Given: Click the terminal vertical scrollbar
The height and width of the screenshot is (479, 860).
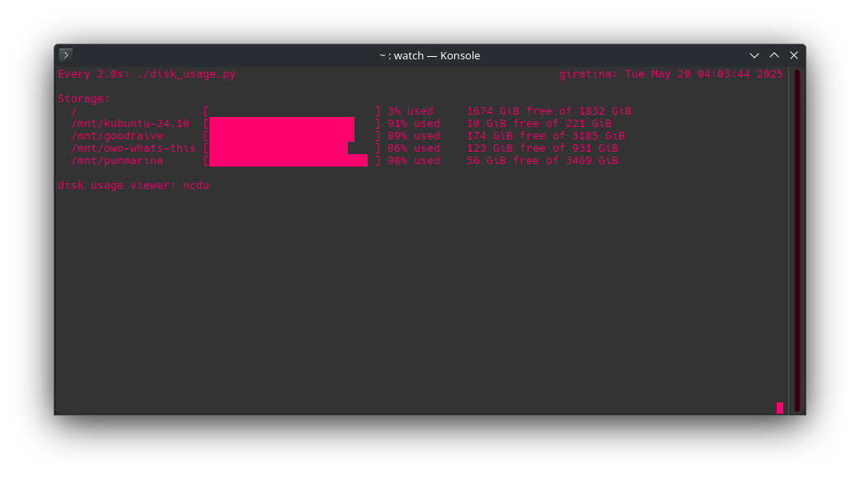Looking at the screenshot, I should (797, 240).
